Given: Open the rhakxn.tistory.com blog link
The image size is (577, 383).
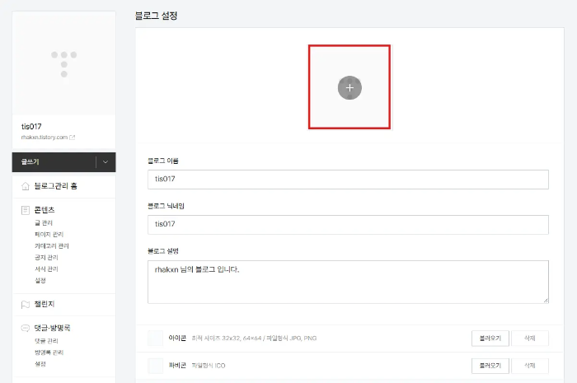Looking at the screenshot, I should click(x=45, y=138).
